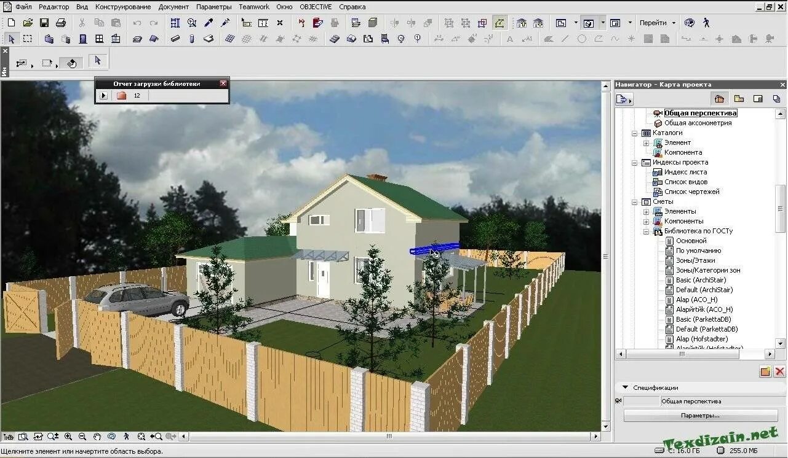The image size is (788, 458).
Task: Activate the Walk navigation icon
Action: 706,23
